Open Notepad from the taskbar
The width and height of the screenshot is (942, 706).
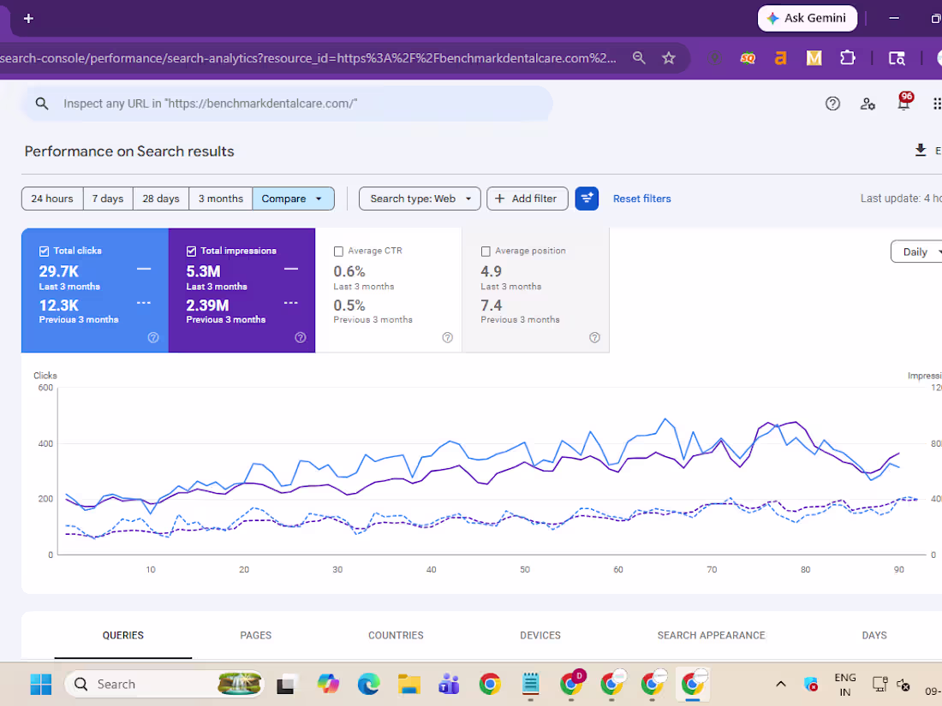pyautogui.click(x=530, y=684)
